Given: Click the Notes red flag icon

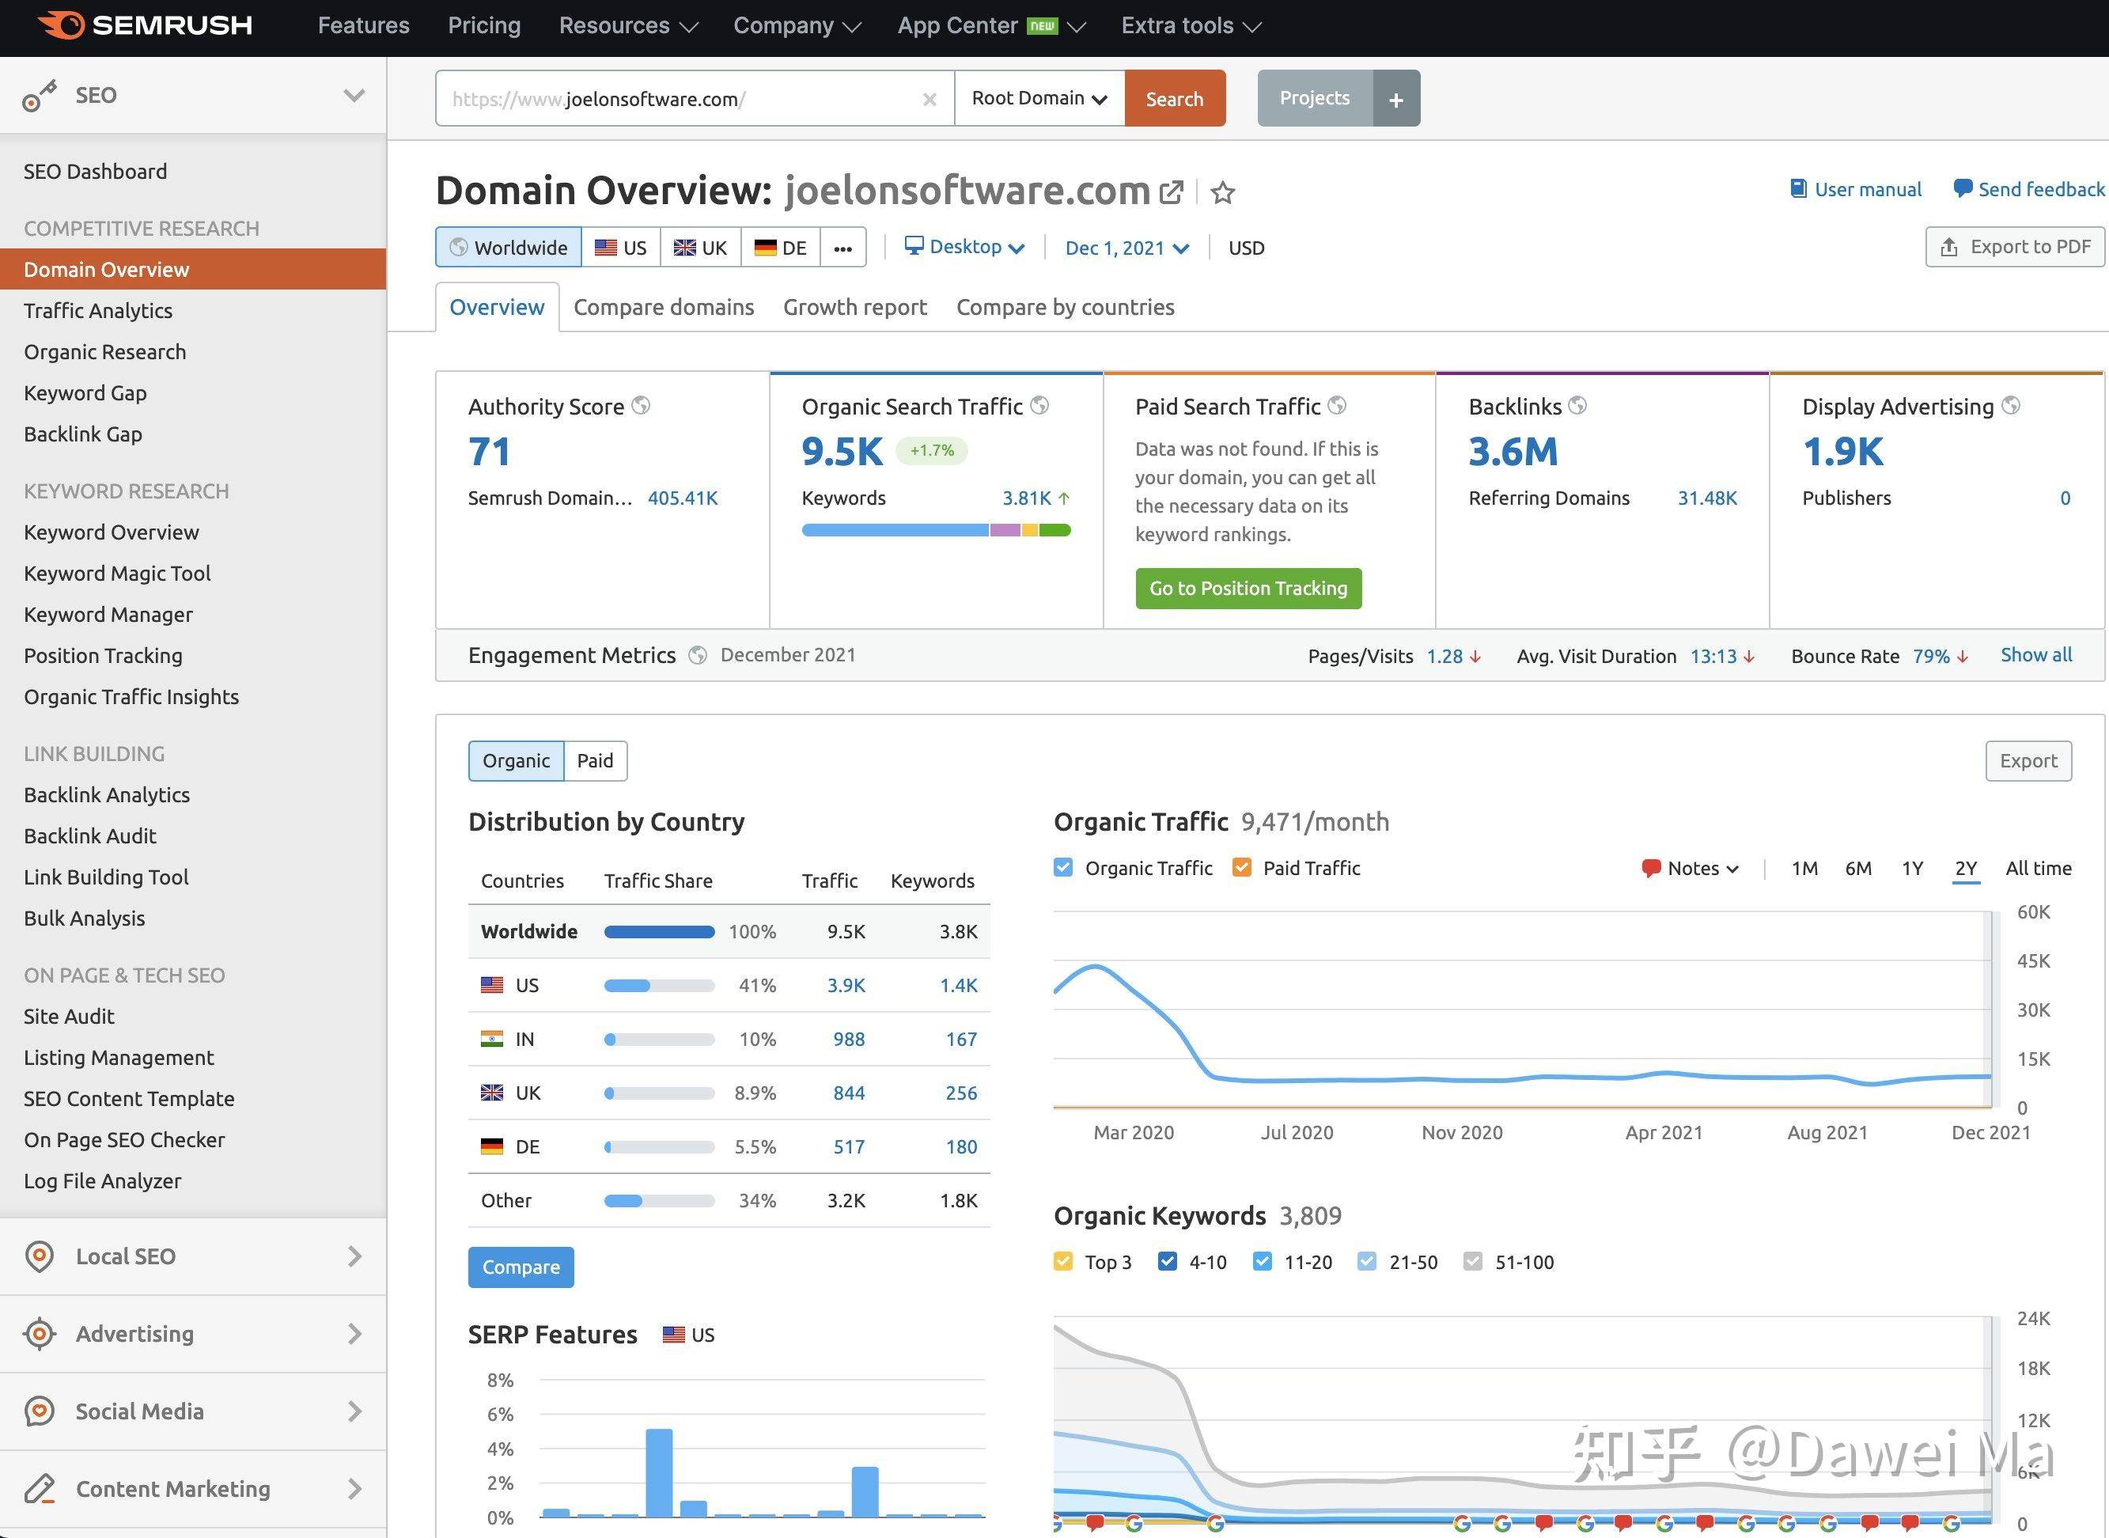Looking at the screenshot, I should click(1651, 869).
